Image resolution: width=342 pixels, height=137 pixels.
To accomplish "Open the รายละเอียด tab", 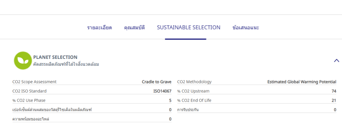I will [100, 28].
